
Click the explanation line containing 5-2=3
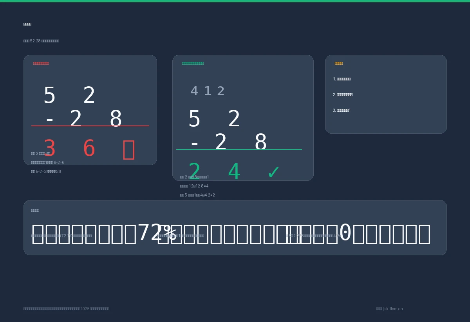tap(46, 171)
